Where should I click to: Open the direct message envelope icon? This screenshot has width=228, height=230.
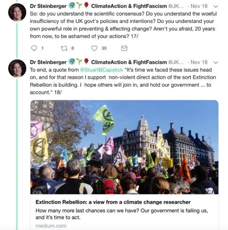point(124,48)
